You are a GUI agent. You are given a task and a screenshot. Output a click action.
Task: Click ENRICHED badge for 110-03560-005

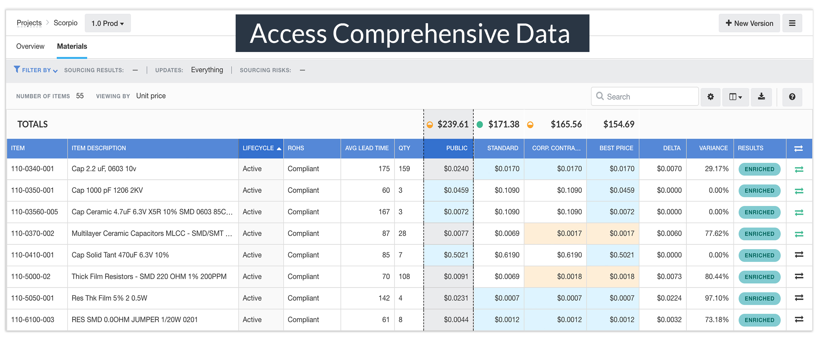tap(759, 212)
